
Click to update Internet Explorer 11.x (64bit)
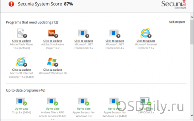coord(22,70)
